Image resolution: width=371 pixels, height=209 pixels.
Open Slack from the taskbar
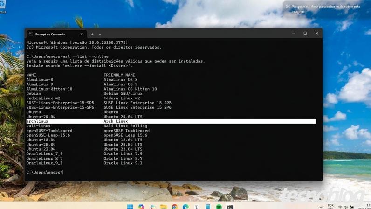click(x=152, y=207)
